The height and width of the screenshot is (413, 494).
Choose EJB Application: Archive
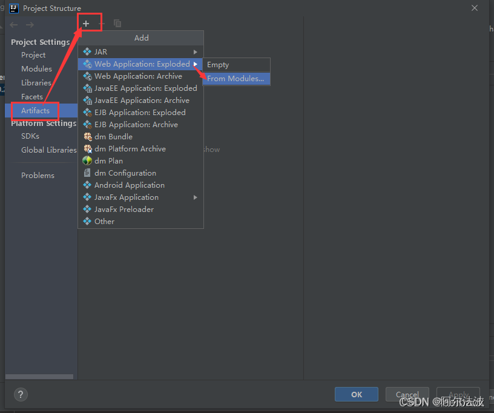pos(140,124)
